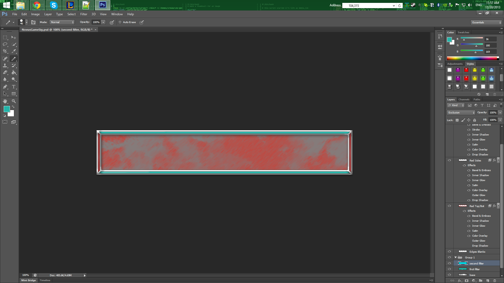The height and width of the screenshot is (283, 504).
Task: Click the create new layer icon
Action: click(487, 281)
